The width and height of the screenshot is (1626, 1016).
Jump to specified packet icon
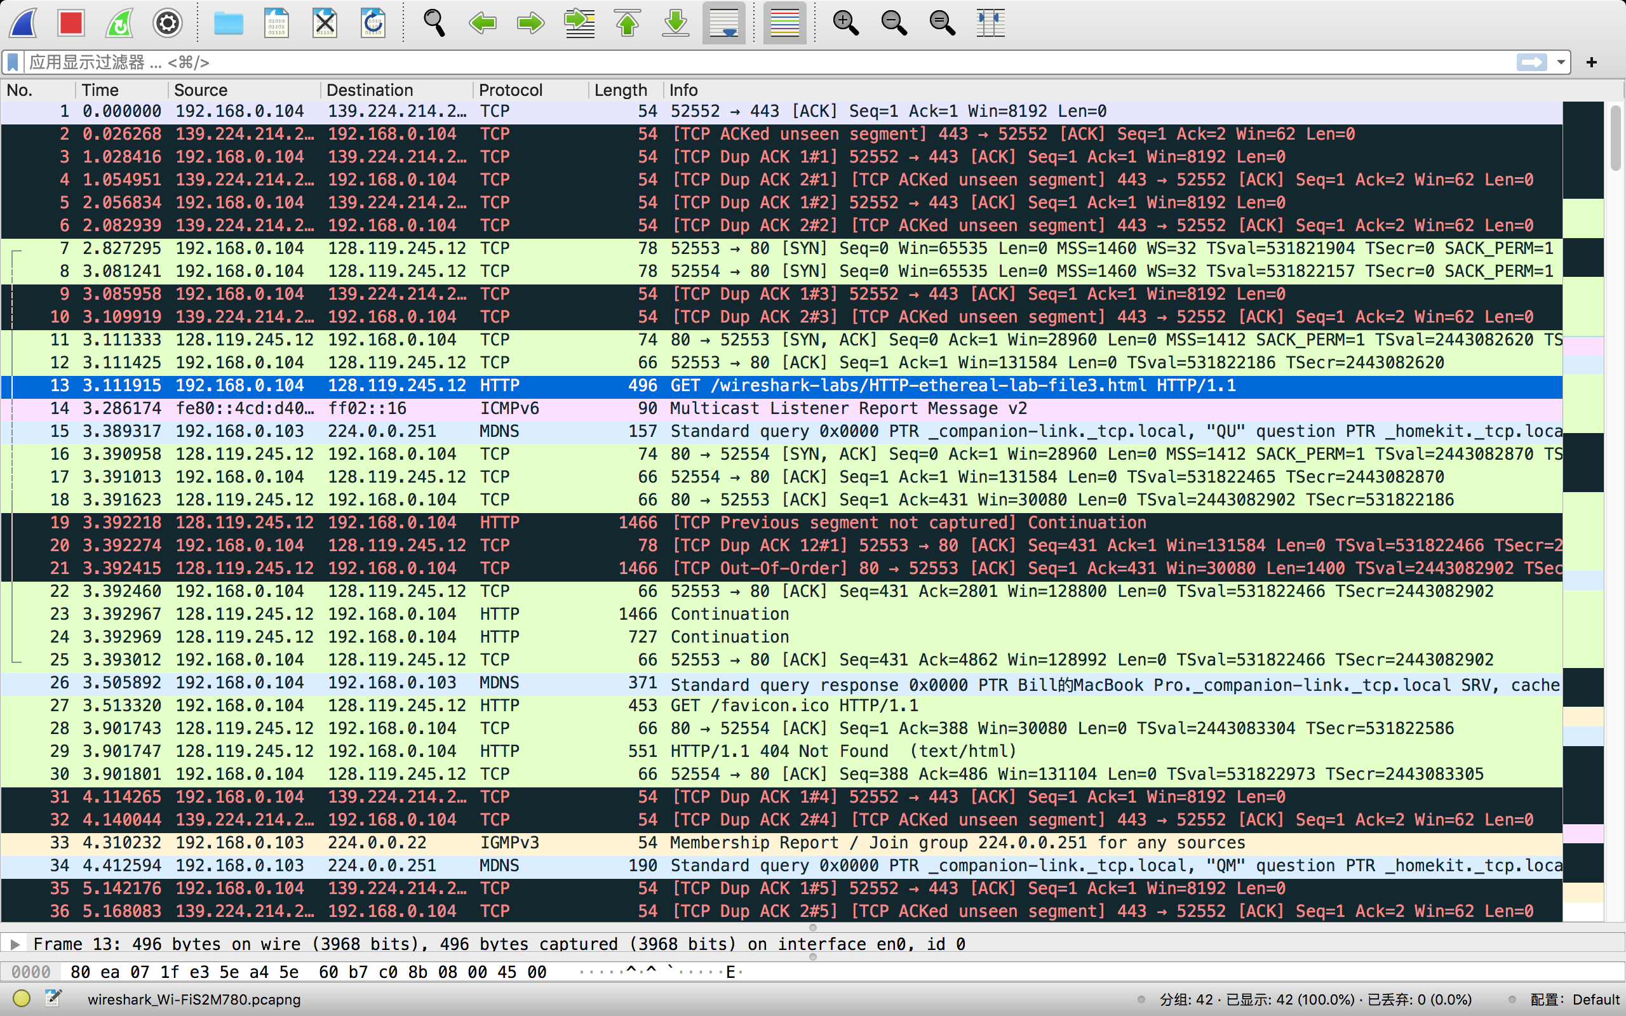click(579, 23)
